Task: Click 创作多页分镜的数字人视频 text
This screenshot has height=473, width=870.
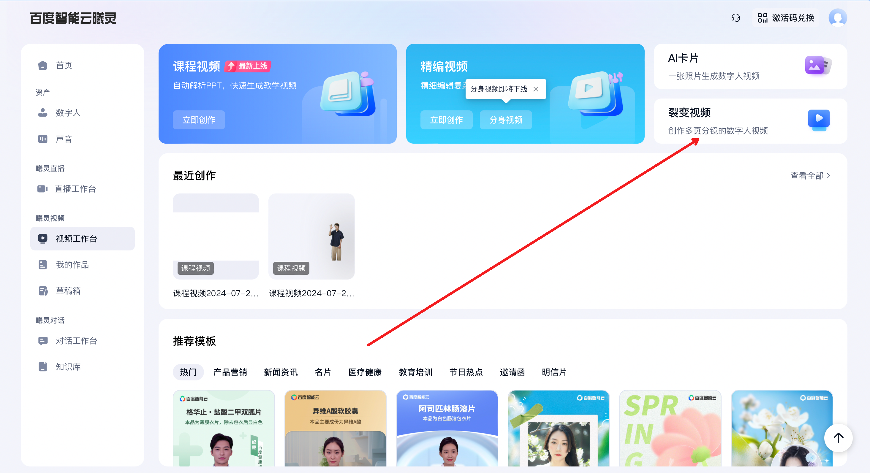Action: tap(718, 130)
